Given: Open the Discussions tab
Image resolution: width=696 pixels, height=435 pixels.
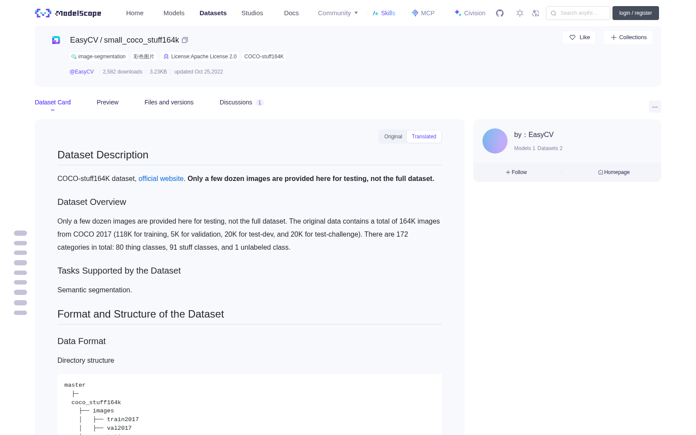Looking at the screenshot, I should pyautogui.click(x=241, y=102).
